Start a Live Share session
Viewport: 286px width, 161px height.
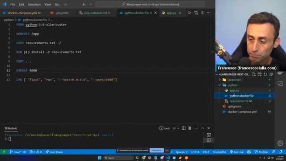(x=54, y=152)
